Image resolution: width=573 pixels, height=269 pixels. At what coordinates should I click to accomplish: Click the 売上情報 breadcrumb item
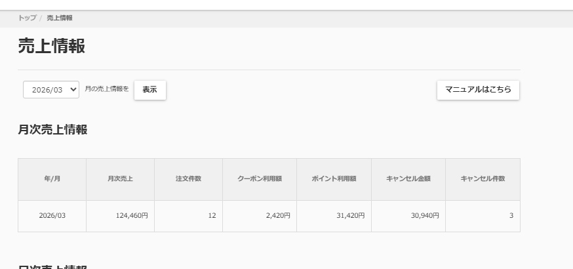pyautogui.click(x=60, y=18)
